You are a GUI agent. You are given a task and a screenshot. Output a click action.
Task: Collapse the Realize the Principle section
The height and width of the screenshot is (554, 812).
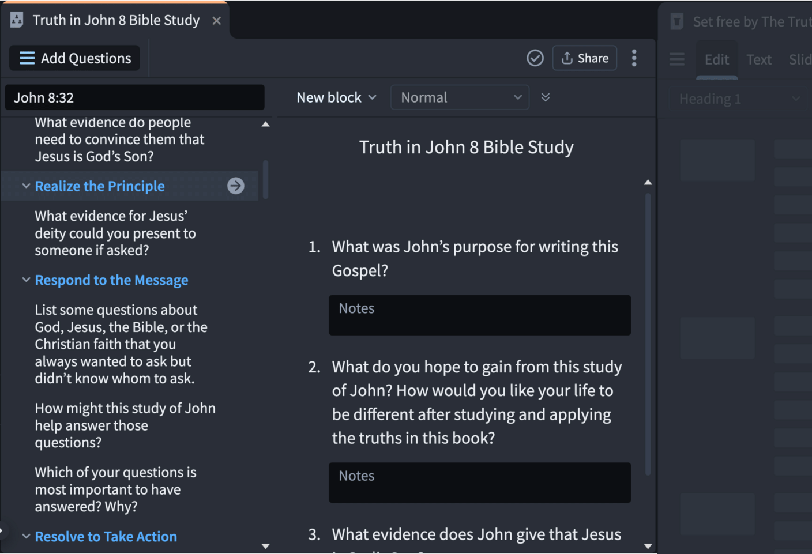pyautogui.click(x=26, y=186)
